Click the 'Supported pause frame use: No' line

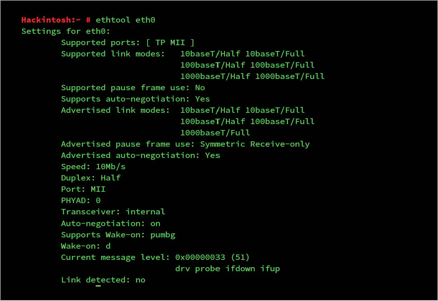click(x=133, y=88)
